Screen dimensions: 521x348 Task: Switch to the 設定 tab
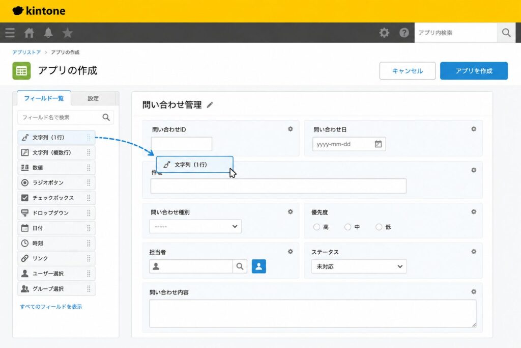[x=93, y=98]
